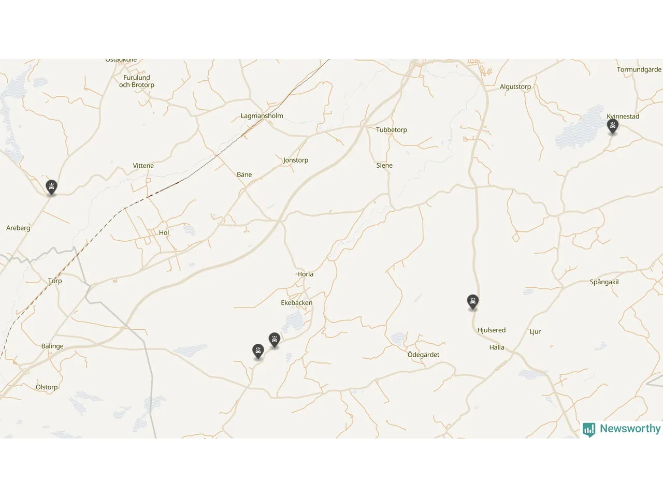Select the Bälinge place label

coord(52,346)
